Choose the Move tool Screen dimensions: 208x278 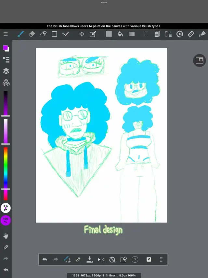[82, 34]
